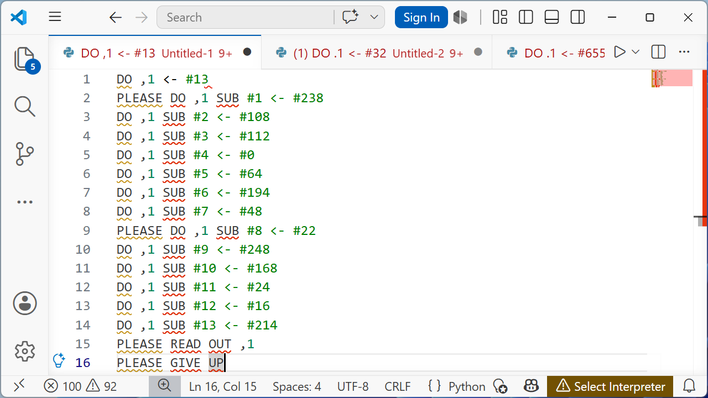Open Copilot status icon in status bar
Image resolution: width=708 pixels, height=398 pixels.
tap(532, 386)
